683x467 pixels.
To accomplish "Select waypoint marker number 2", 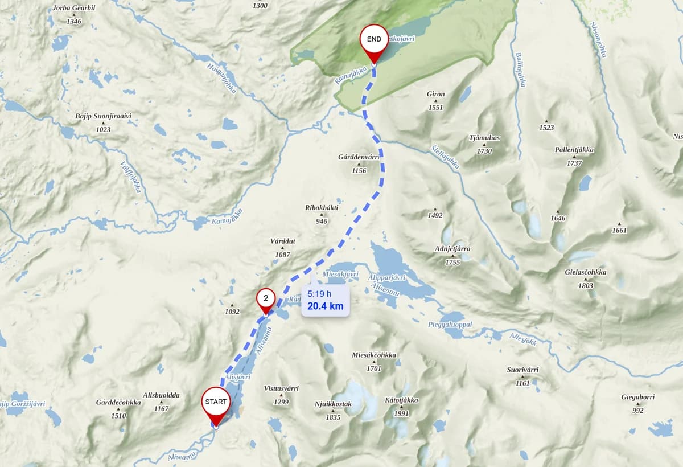I will click(266, 300).
